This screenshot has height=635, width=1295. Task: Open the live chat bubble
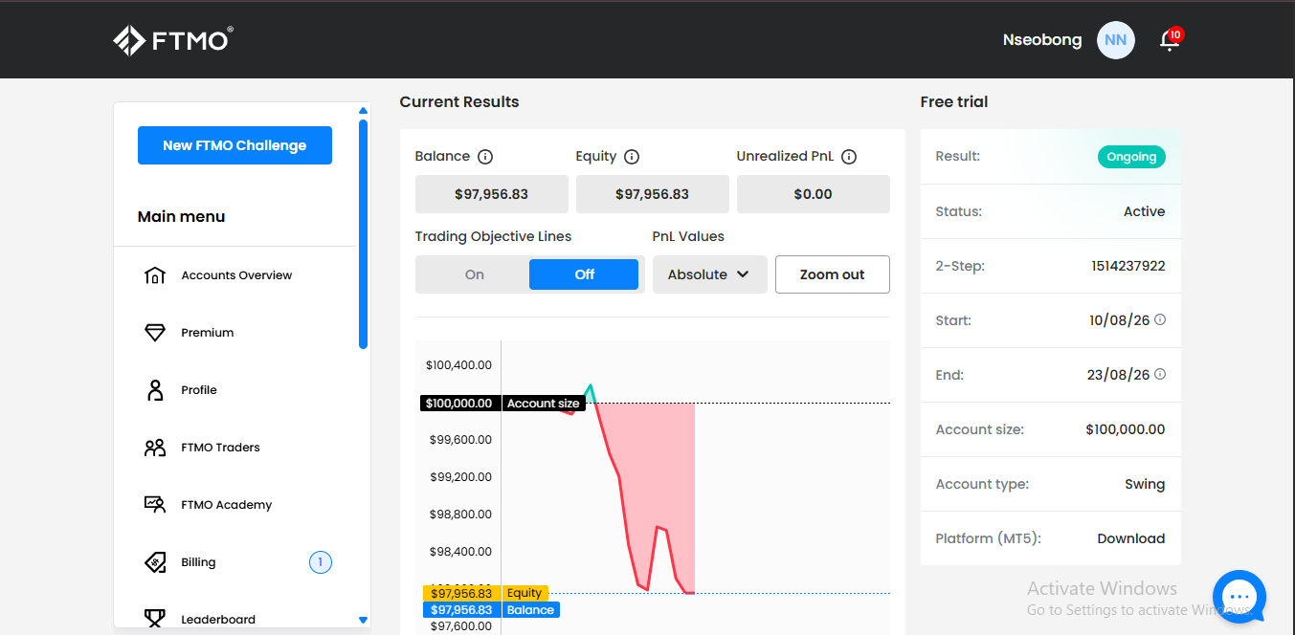pos(1239,597)
